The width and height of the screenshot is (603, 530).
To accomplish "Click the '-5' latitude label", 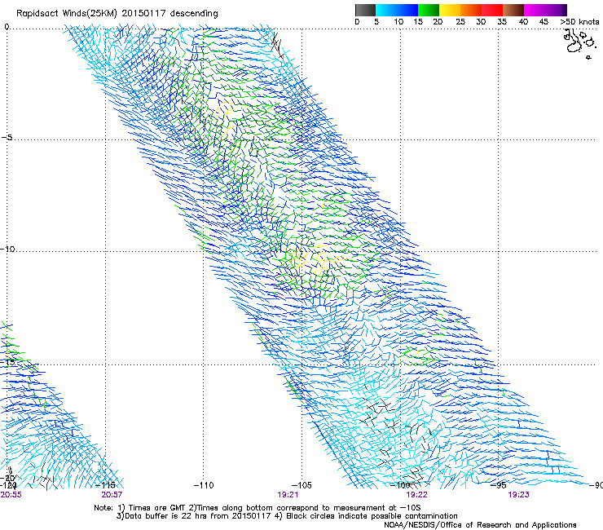I will [7, 137].
